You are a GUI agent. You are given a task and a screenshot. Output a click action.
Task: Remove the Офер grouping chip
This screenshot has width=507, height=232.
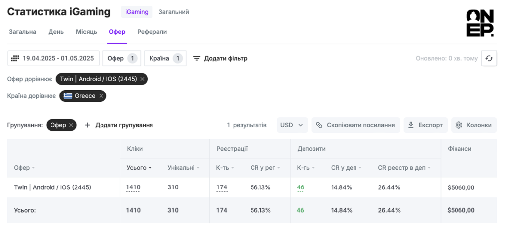[71, 125]
